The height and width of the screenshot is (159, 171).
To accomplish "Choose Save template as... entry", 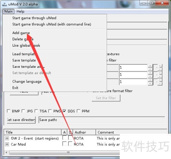I will (x=28, y=66).
